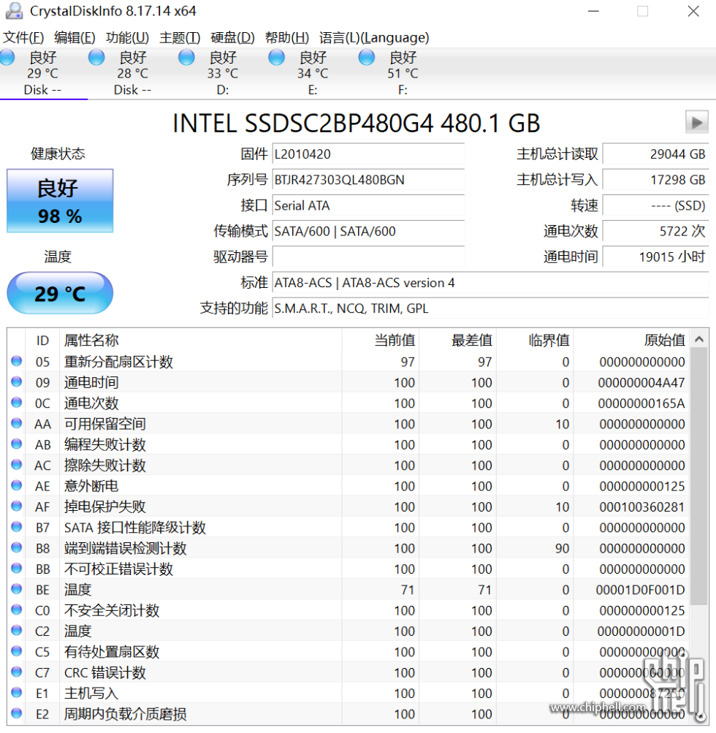This screenshot has height=733, width=716.
Task: Select the first disk tab at 29 °C
Action: (43, 73)
